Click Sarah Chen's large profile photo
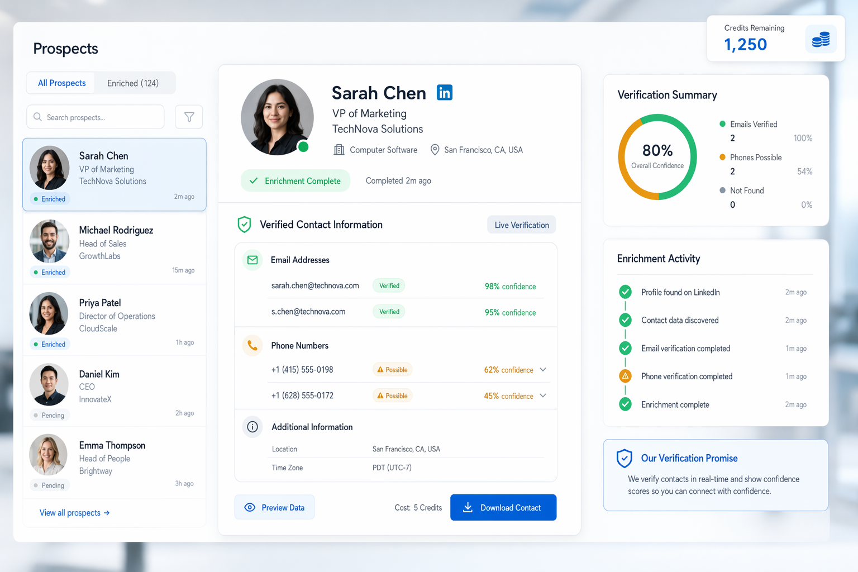This screenshot has width=858, height=572. coord(277,117)
